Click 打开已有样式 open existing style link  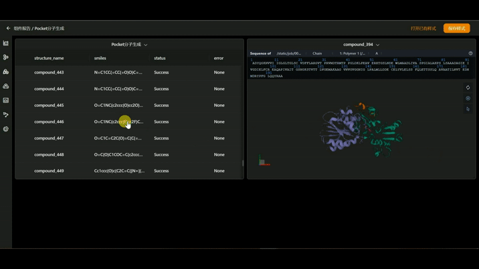pyautogui.click(x=423, y=28)
